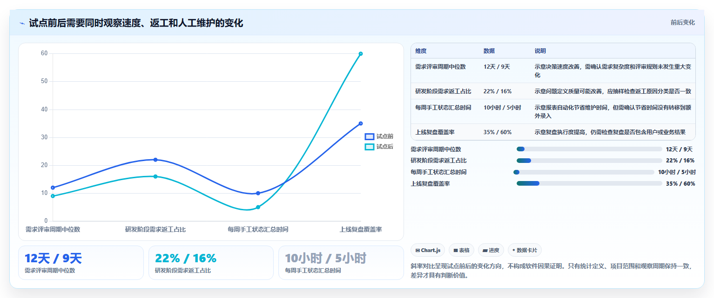Select the 进度 chip label
Screen dimensions: 714x298
[x=494, y=250]
